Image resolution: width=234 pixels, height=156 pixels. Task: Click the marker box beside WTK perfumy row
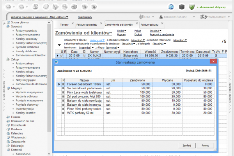pos(64,113)
